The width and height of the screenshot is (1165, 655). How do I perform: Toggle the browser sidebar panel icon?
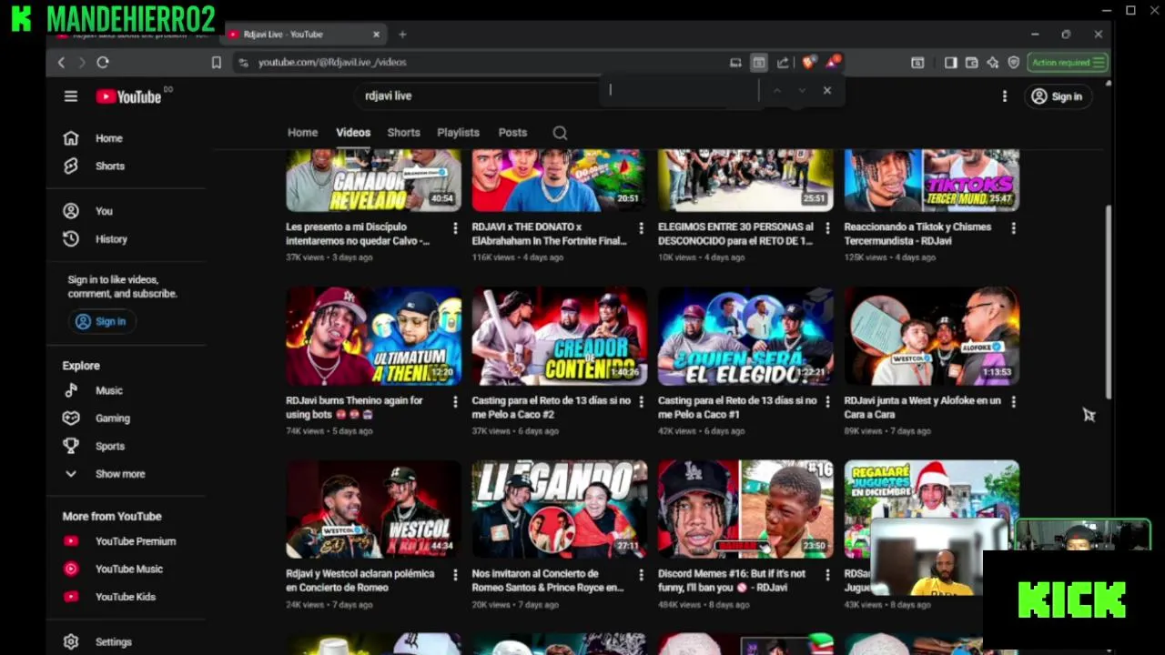click(x=950, y=63)
